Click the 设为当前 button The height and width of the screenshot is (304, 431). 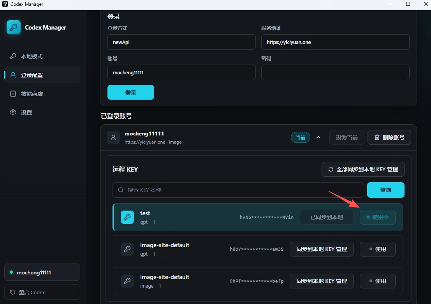click(347, 137)
